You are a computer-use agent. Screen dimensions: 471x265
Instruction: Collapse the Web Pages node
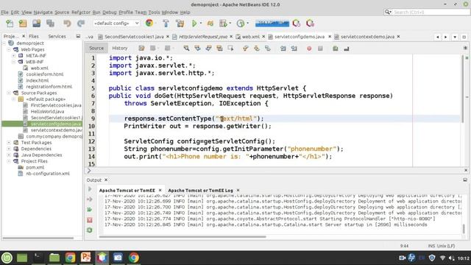pyautogui.click(x=9, y=49)
